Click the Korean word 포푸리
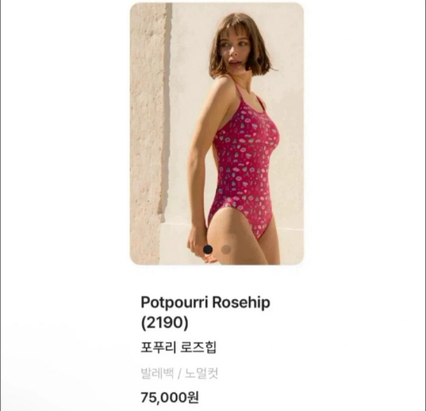 pos(159,347)
